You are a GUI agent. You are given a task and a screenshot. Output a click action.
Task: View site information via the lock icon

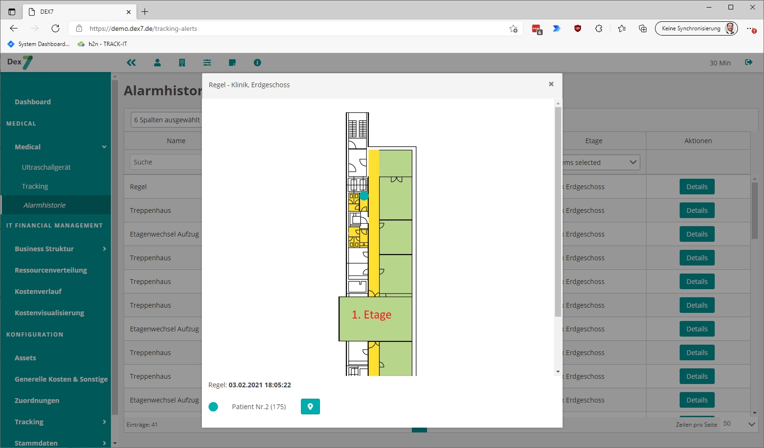79,28
